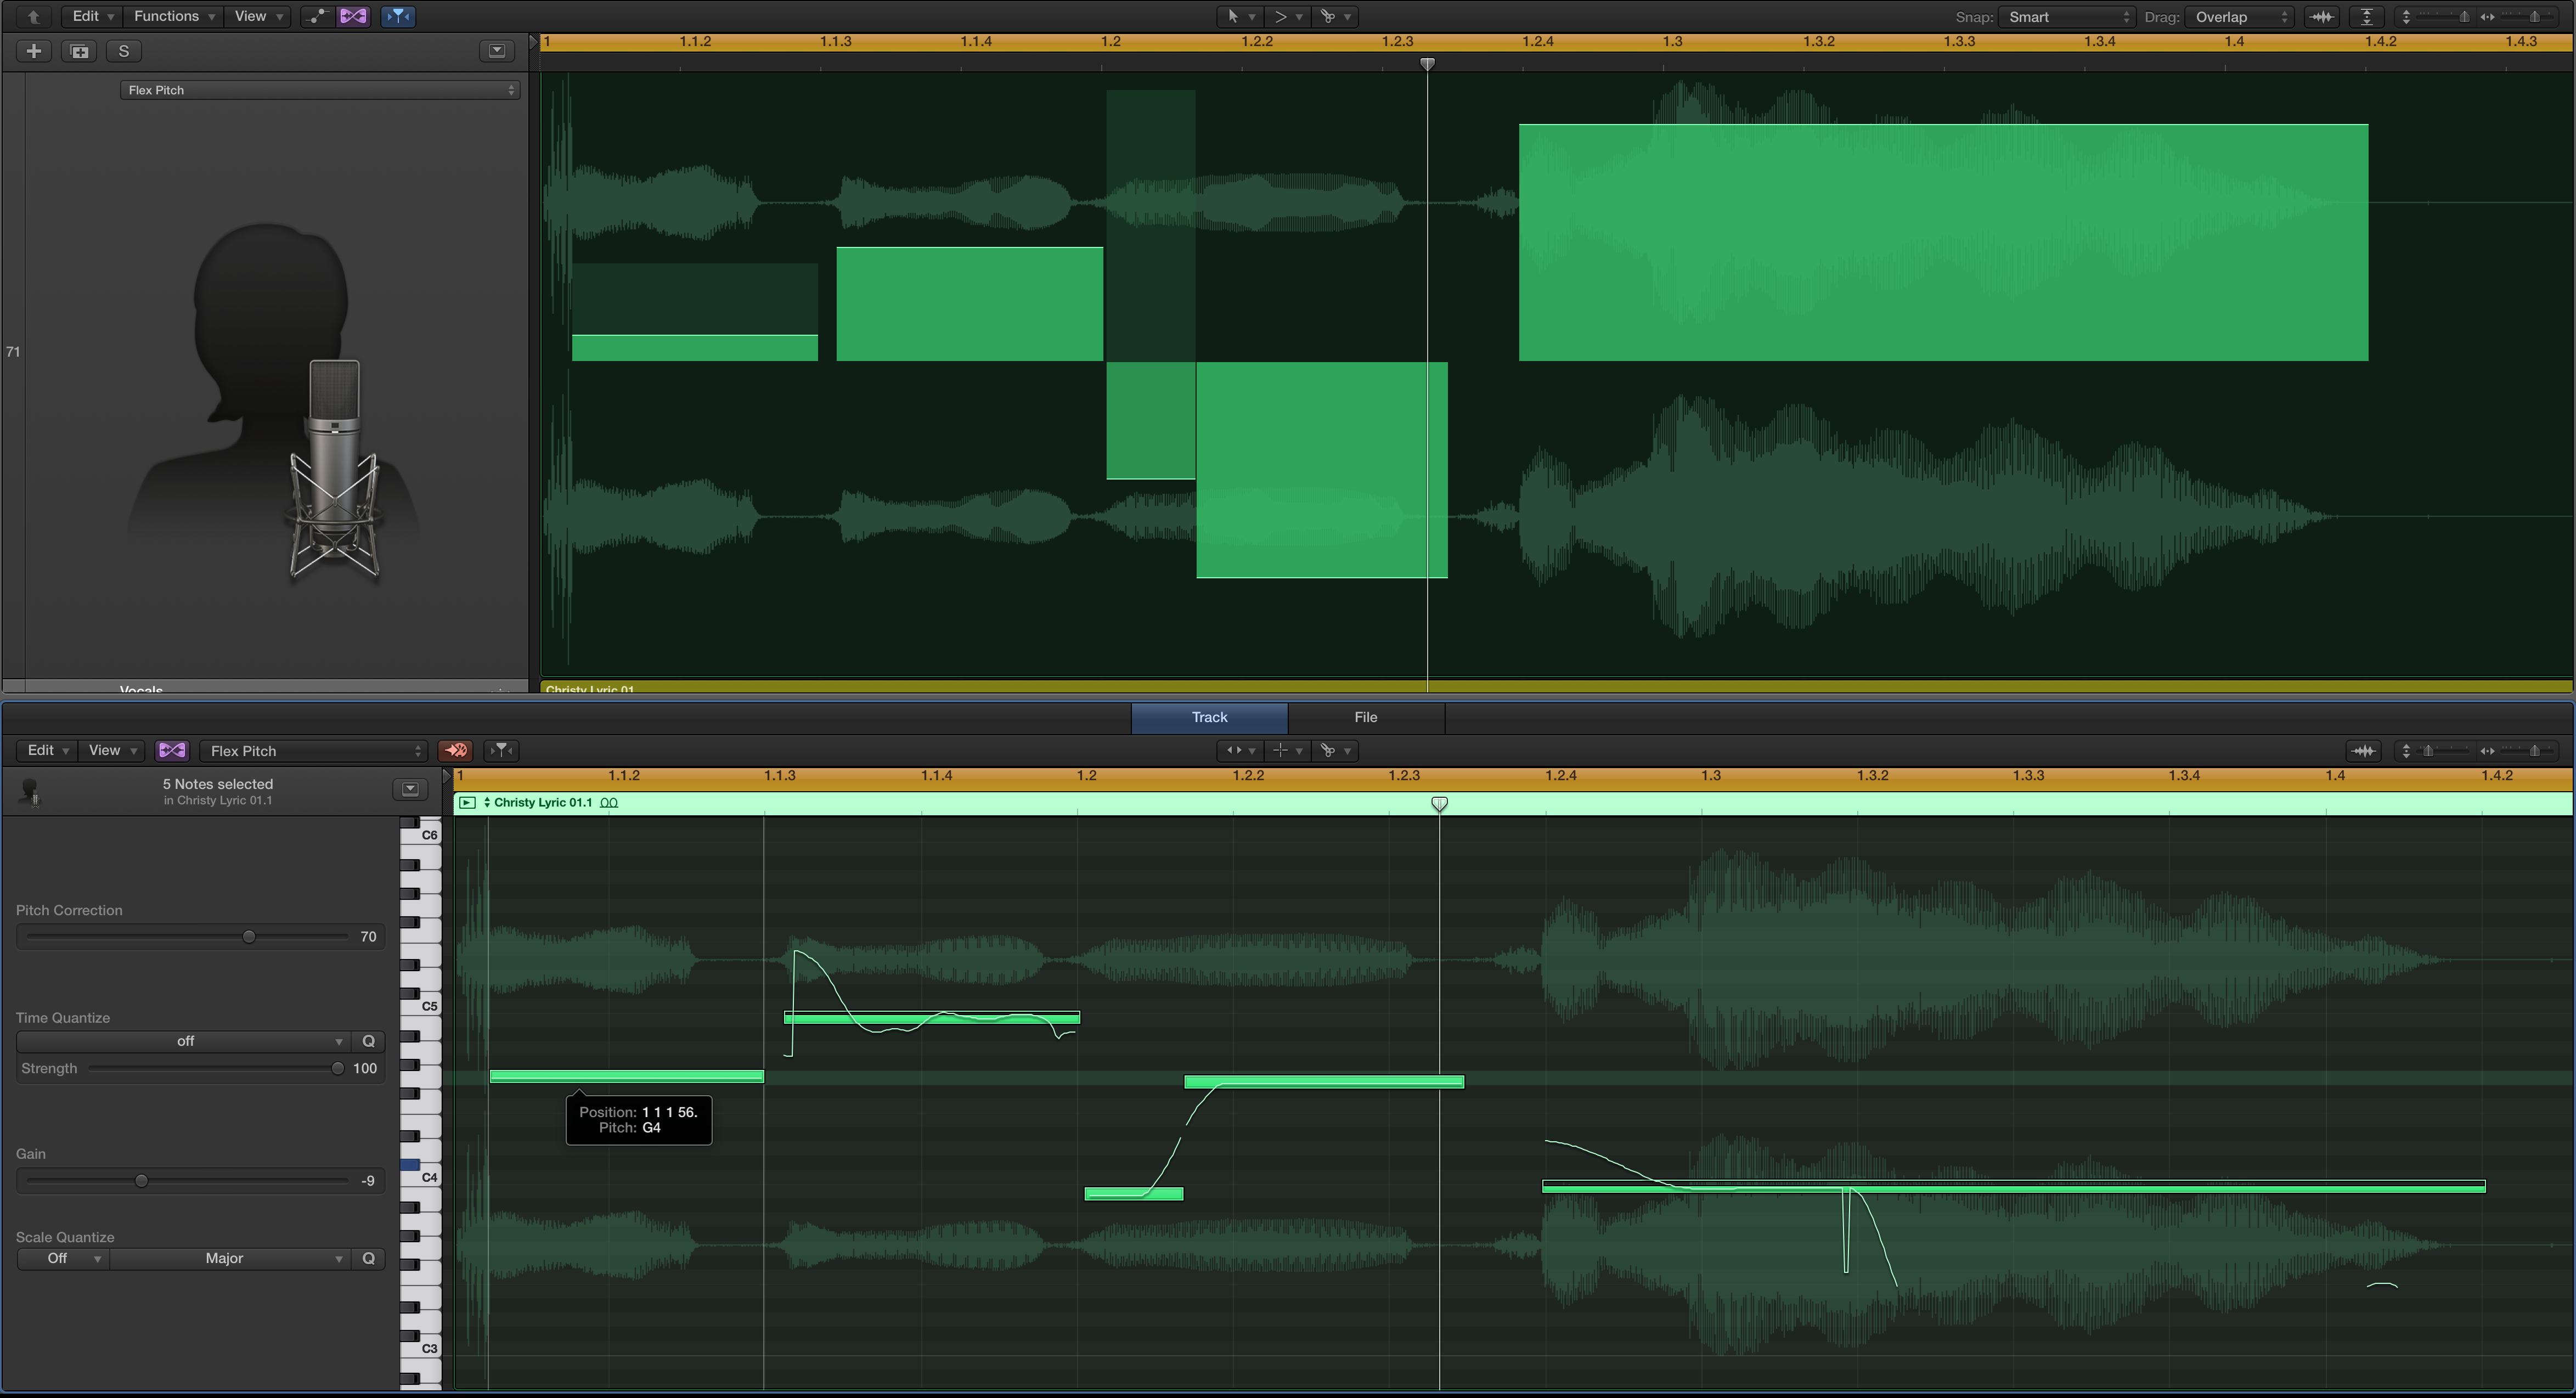Open the Snap mode dropdown set to Smart

(x=2066, y=16)
